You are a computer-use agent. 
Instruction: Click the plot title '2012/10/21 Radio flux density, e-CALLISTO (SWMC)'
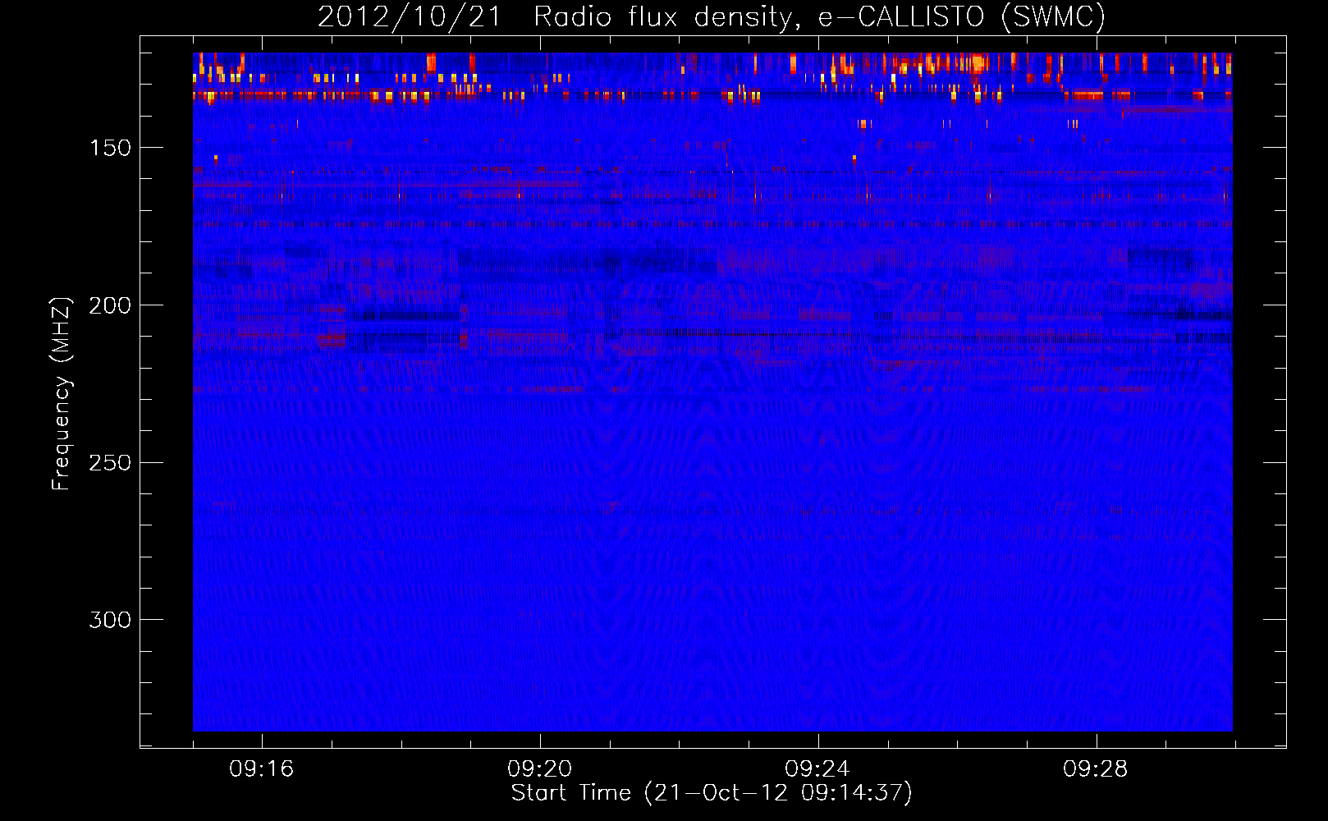pyautogui.click(x=712, y=16)
